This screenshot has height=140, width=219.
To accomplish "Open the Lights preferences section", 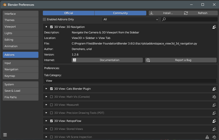I will 21,33.
